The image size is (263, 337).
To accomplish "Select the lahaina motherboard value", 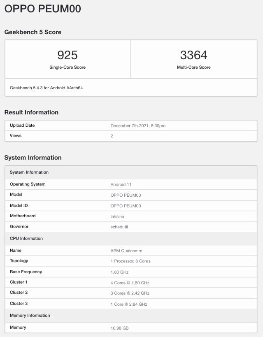I will [118, 216].
